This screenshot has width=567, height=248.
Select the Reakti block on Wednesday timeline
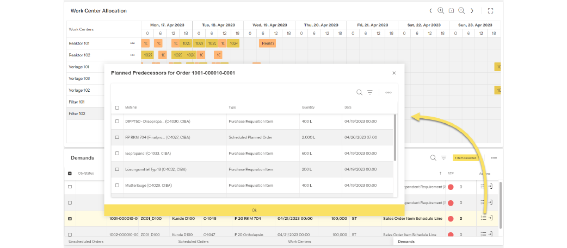click(267, 43)
